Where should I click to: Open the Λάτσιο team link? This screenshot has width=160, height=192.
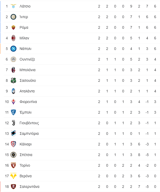(x=25, y=6)
